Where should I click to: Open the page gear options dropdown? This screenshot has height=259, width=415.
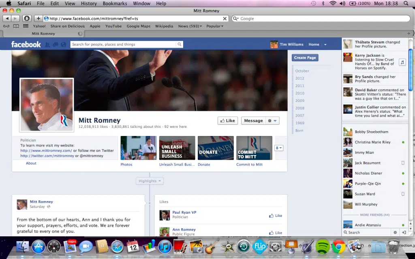coord(272,121)
